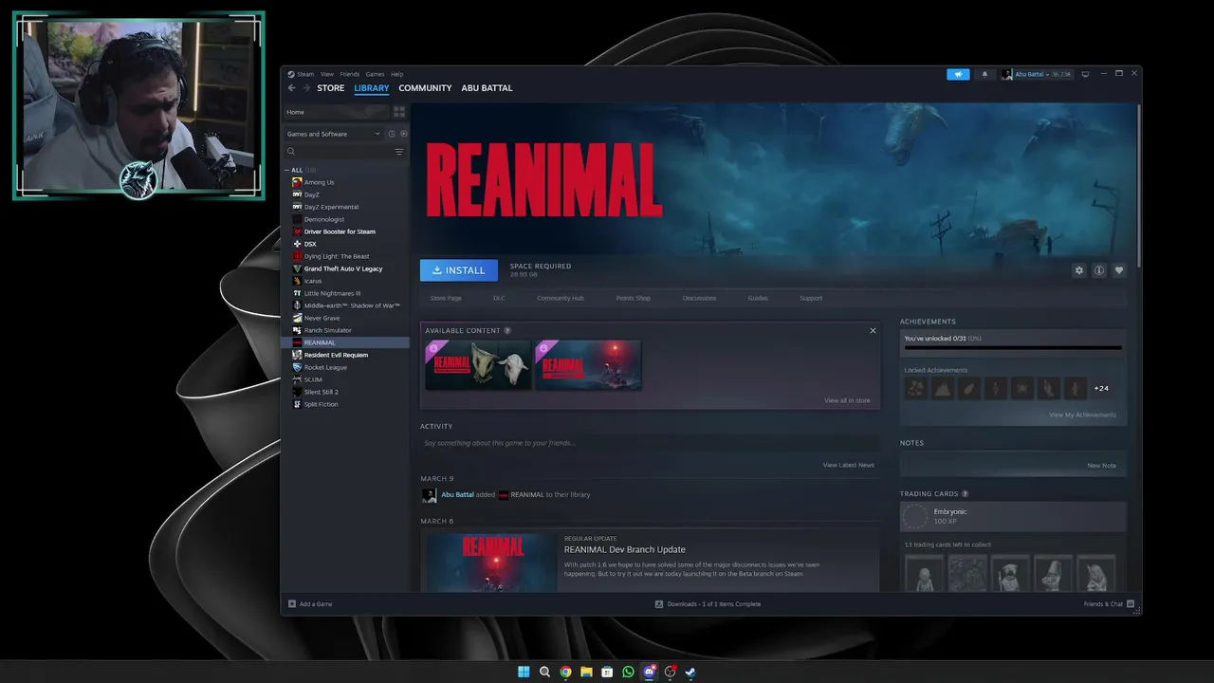Click the main page vertical scrollbar
The image size is (1214, 683).
pos(1138,185)
